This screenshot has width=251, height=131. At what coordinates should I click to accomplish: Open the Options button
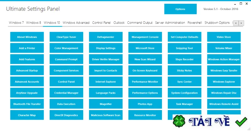tap(180, 9)
